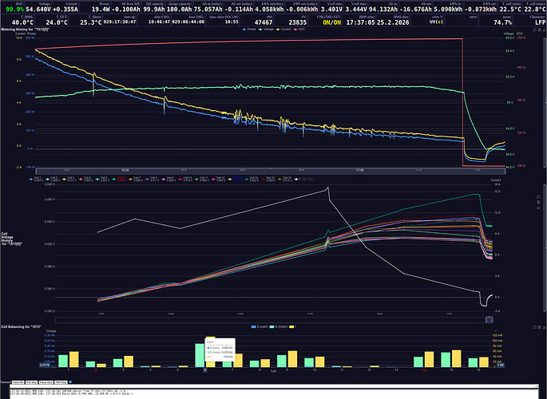
Task: Click the last cell entry in the cell voltage legend
Action: [284, 180]
